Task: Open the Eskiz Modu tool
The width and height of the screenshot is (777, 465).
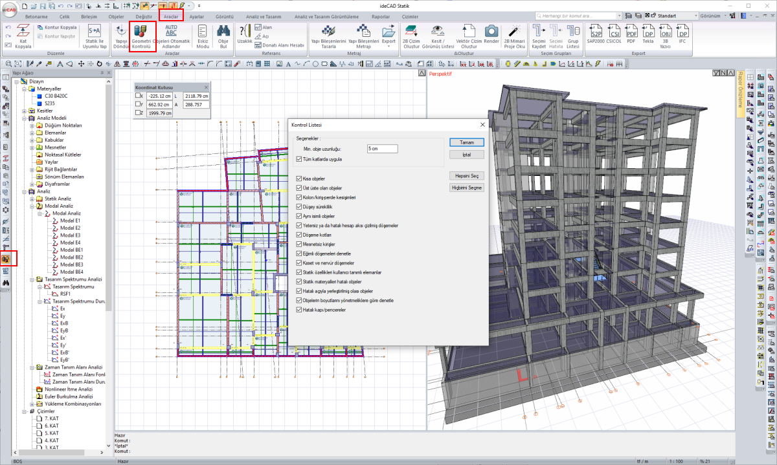Action: click(203, 32)
